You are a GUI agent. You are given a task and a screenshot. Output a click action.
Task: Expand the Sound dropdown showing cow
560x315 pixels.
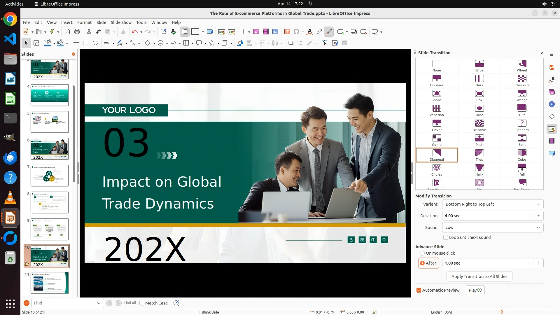pos(493,228)
